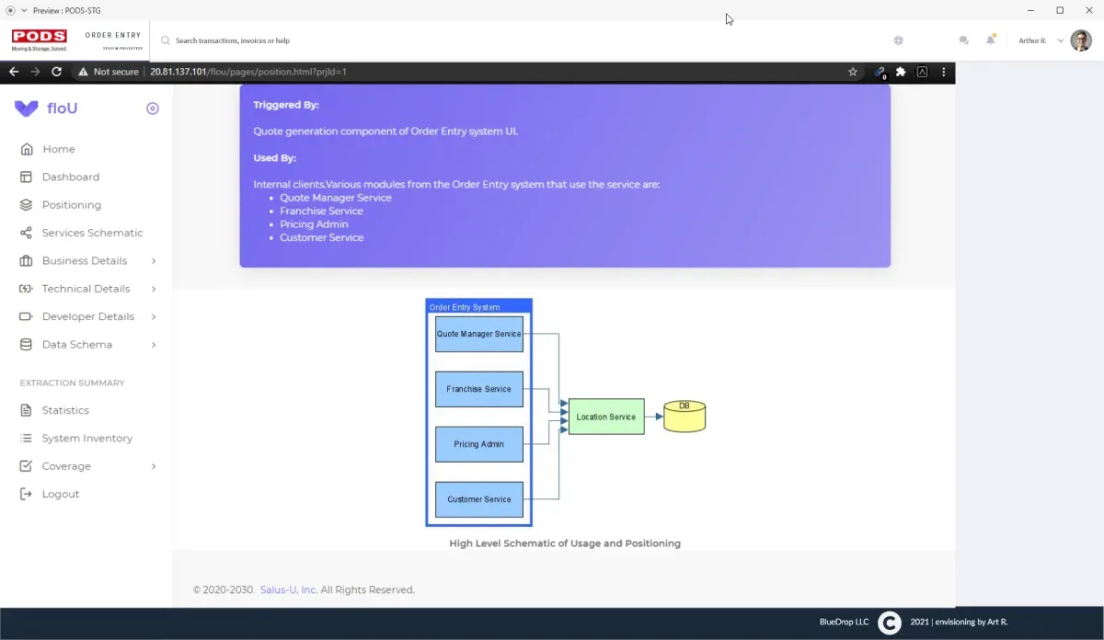Open the notifications bell icon

pos(991,40)
